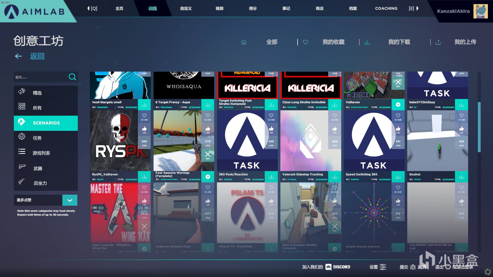
Task: Download Valorant Sidestep Tracking scenario
Action: pos(335,177)
